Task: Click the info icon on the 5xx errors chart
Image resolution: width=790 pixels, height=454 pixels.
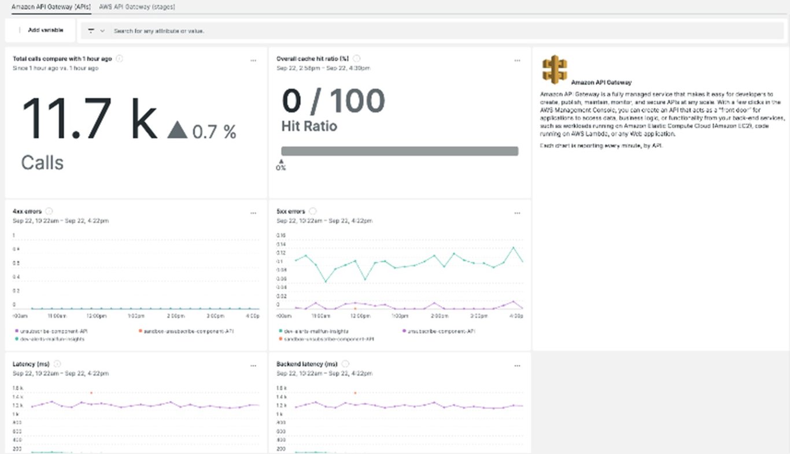Action: pos(312,211)
